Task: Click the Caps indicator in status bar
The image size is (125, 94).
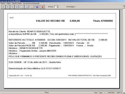Action: tap(101, 92)
